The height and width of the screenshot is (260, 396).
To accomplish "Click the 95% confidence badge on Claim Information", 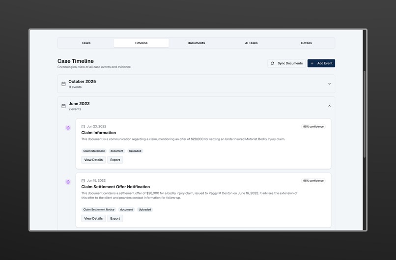I will click(x=313, y=127).
